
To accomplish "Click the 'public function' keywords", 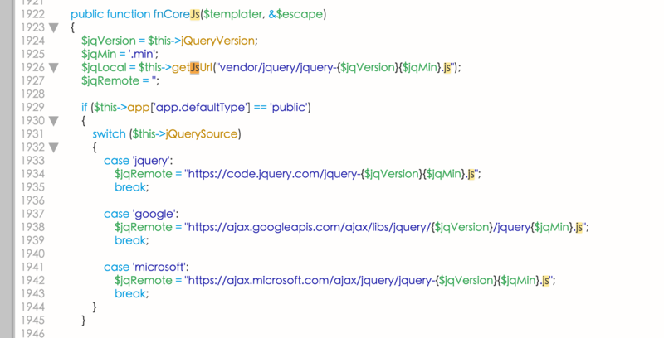I will tap(110, 14).
